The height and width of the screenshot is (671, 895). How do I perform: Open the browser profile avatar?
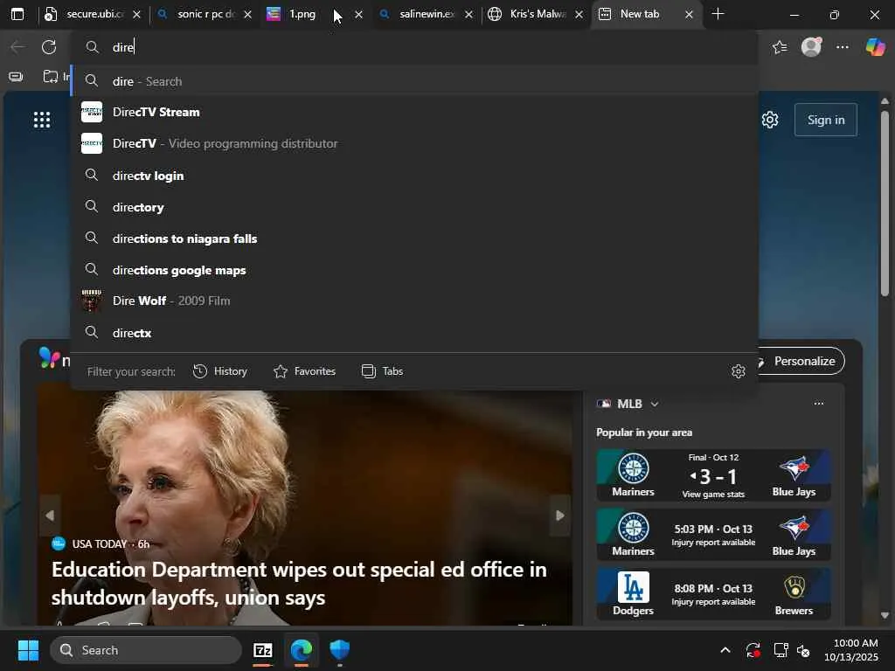click(811, 47)
